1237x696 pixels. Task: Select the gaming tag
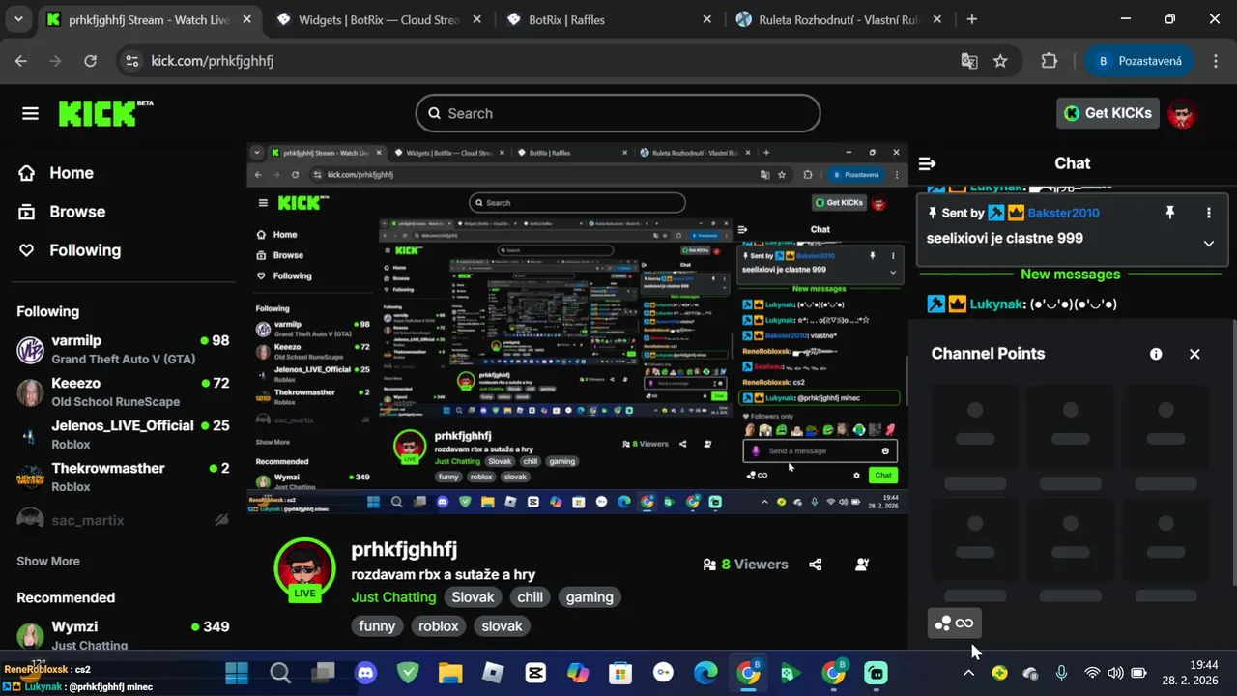click(590, 597)
